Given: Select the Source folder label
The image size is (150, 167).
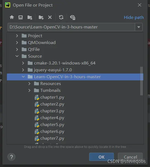Looking at the screenshot, I should 35,56.
